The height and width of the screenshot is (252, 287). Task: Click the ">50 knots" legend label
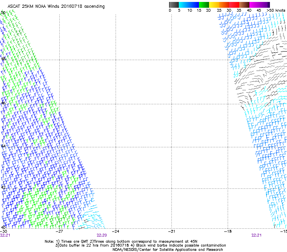tap(276, 10)
